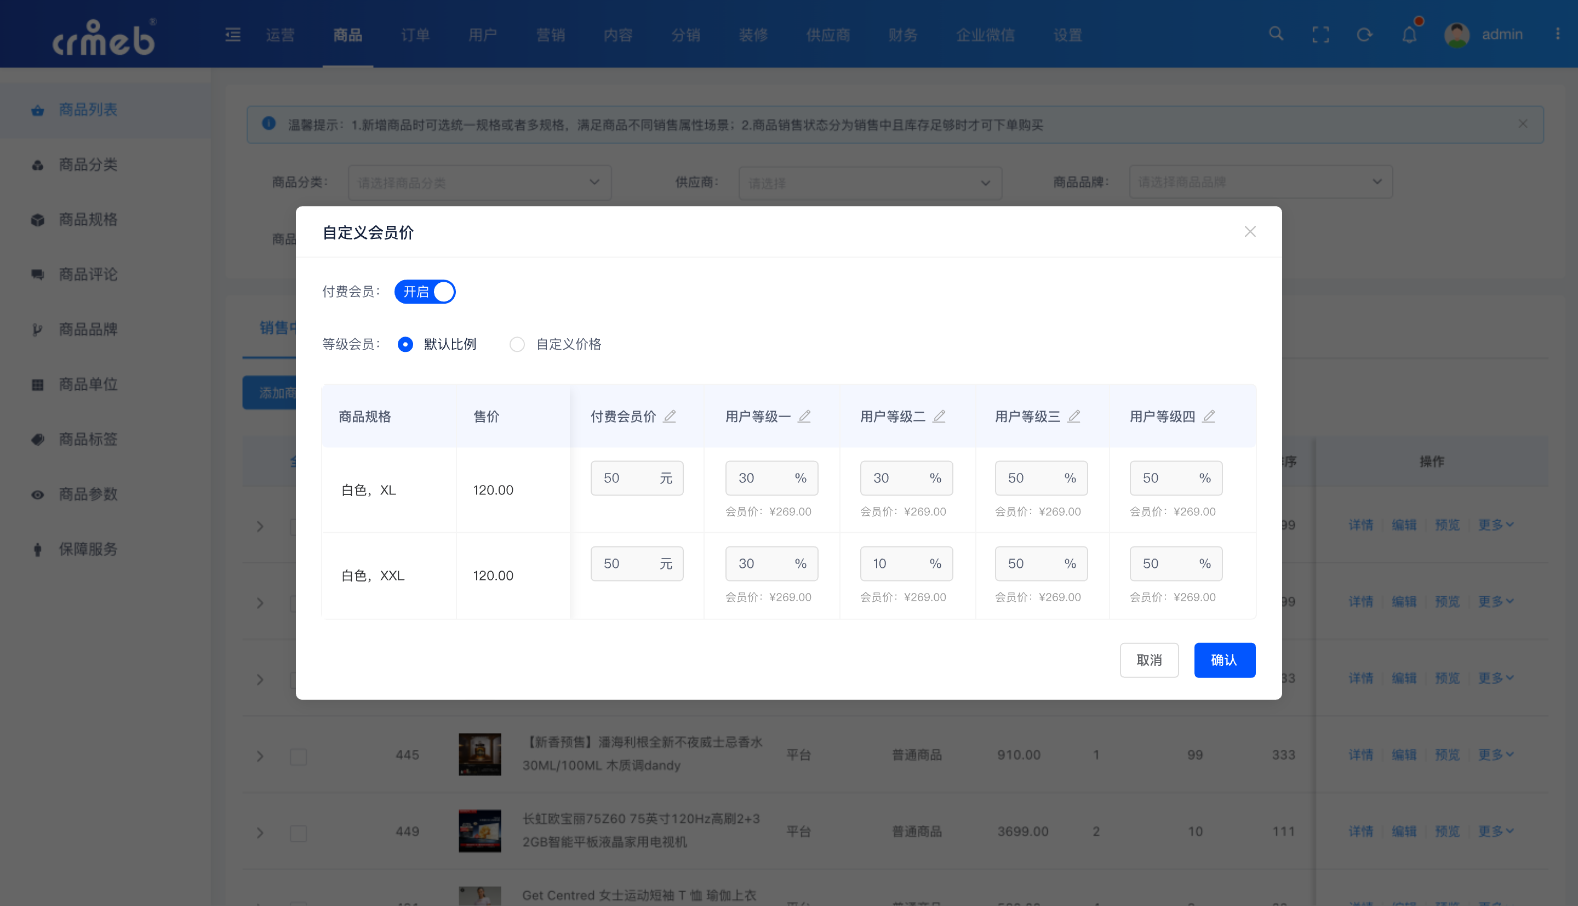Expand row of product 445
Viewport: 1578px width, 906px height.
[x=260, y=756]
